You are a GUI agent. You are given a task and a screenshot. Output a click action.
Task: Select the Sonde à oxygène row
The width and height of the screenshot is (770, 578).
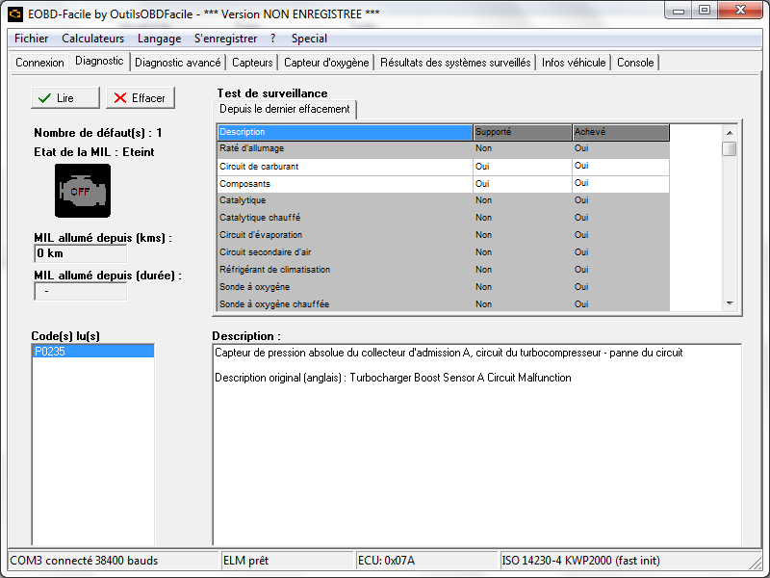click(443, 287)
